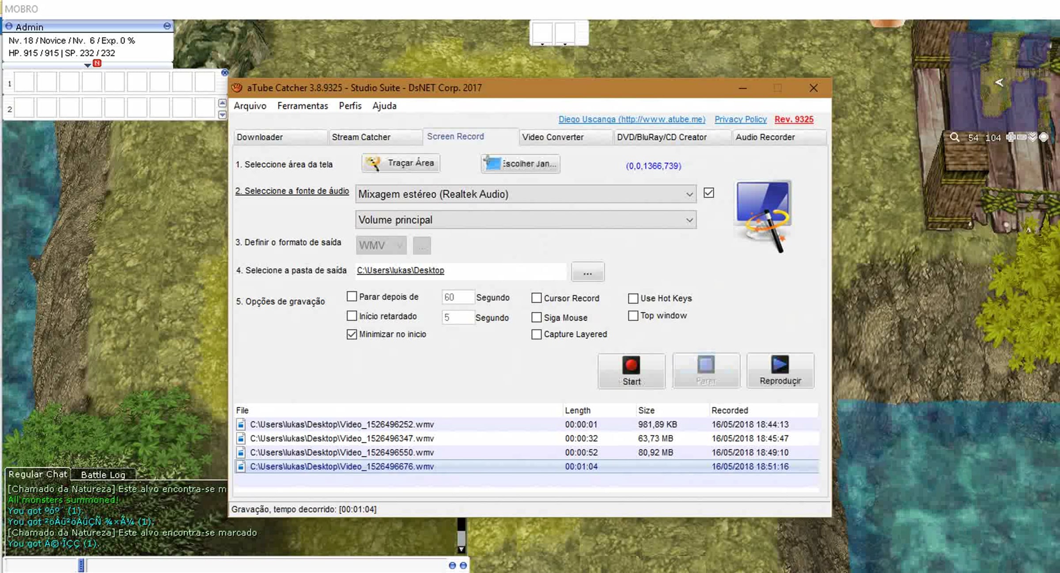Open the Ajuda menu
The image size is (1060, 573).
pos(384,106)
